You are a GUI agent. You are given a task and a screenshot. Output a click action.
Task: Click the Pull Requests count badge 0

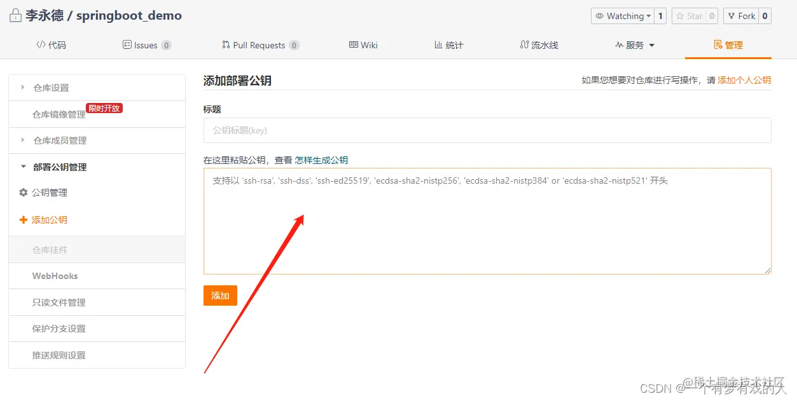tap(294, 45)
